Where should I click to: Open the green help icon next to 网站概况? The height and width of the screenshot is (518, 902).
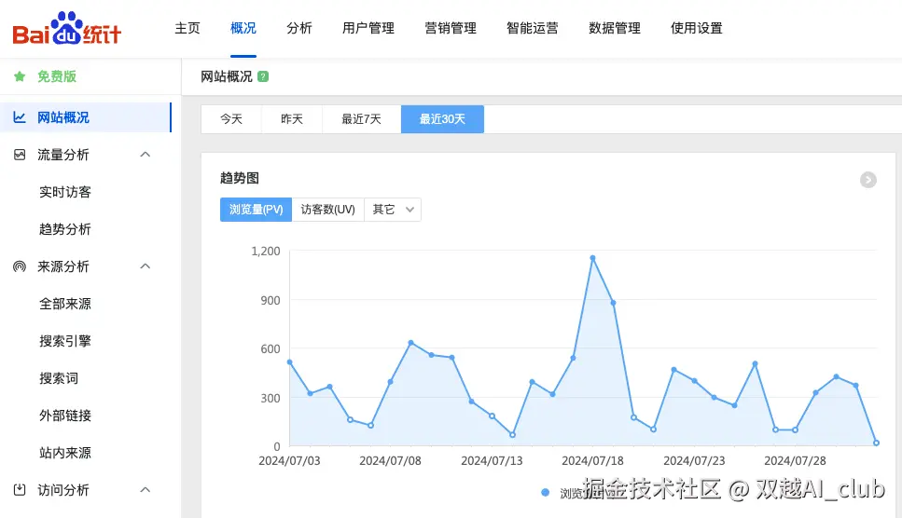(263, 76)
